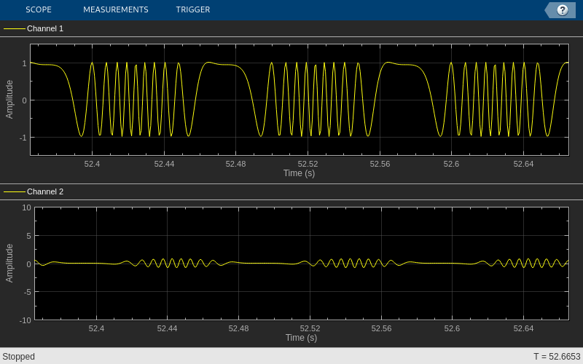The height and width of the screenshot is (364, 583).
Task: Click the Stopped status text
Action: (19, 357)
